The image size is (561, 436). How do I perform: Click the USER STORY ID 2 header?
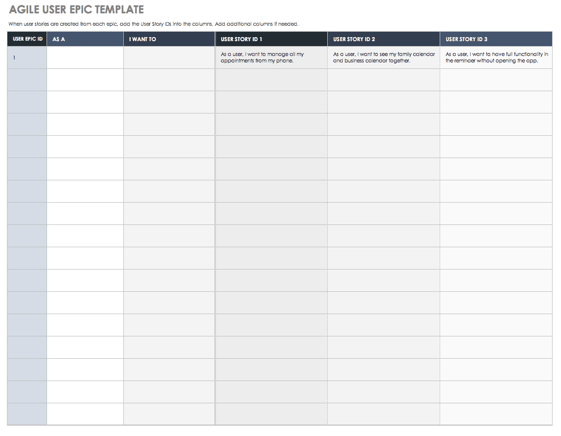click(x=383, y=39)
